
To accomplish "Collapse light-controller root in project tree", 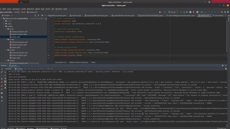I will pos(1,19).
